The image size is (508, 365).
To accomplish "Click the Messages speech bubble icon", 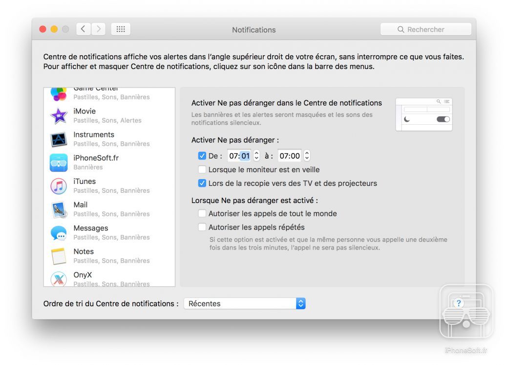I will pyautogui.click(x=59, y=233).
